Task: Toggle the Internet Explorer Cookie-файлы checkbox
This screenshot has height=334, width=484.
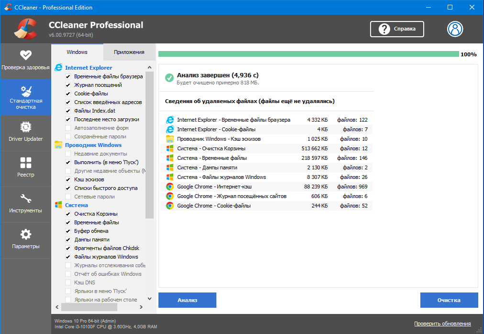Action: pos(68,94)
